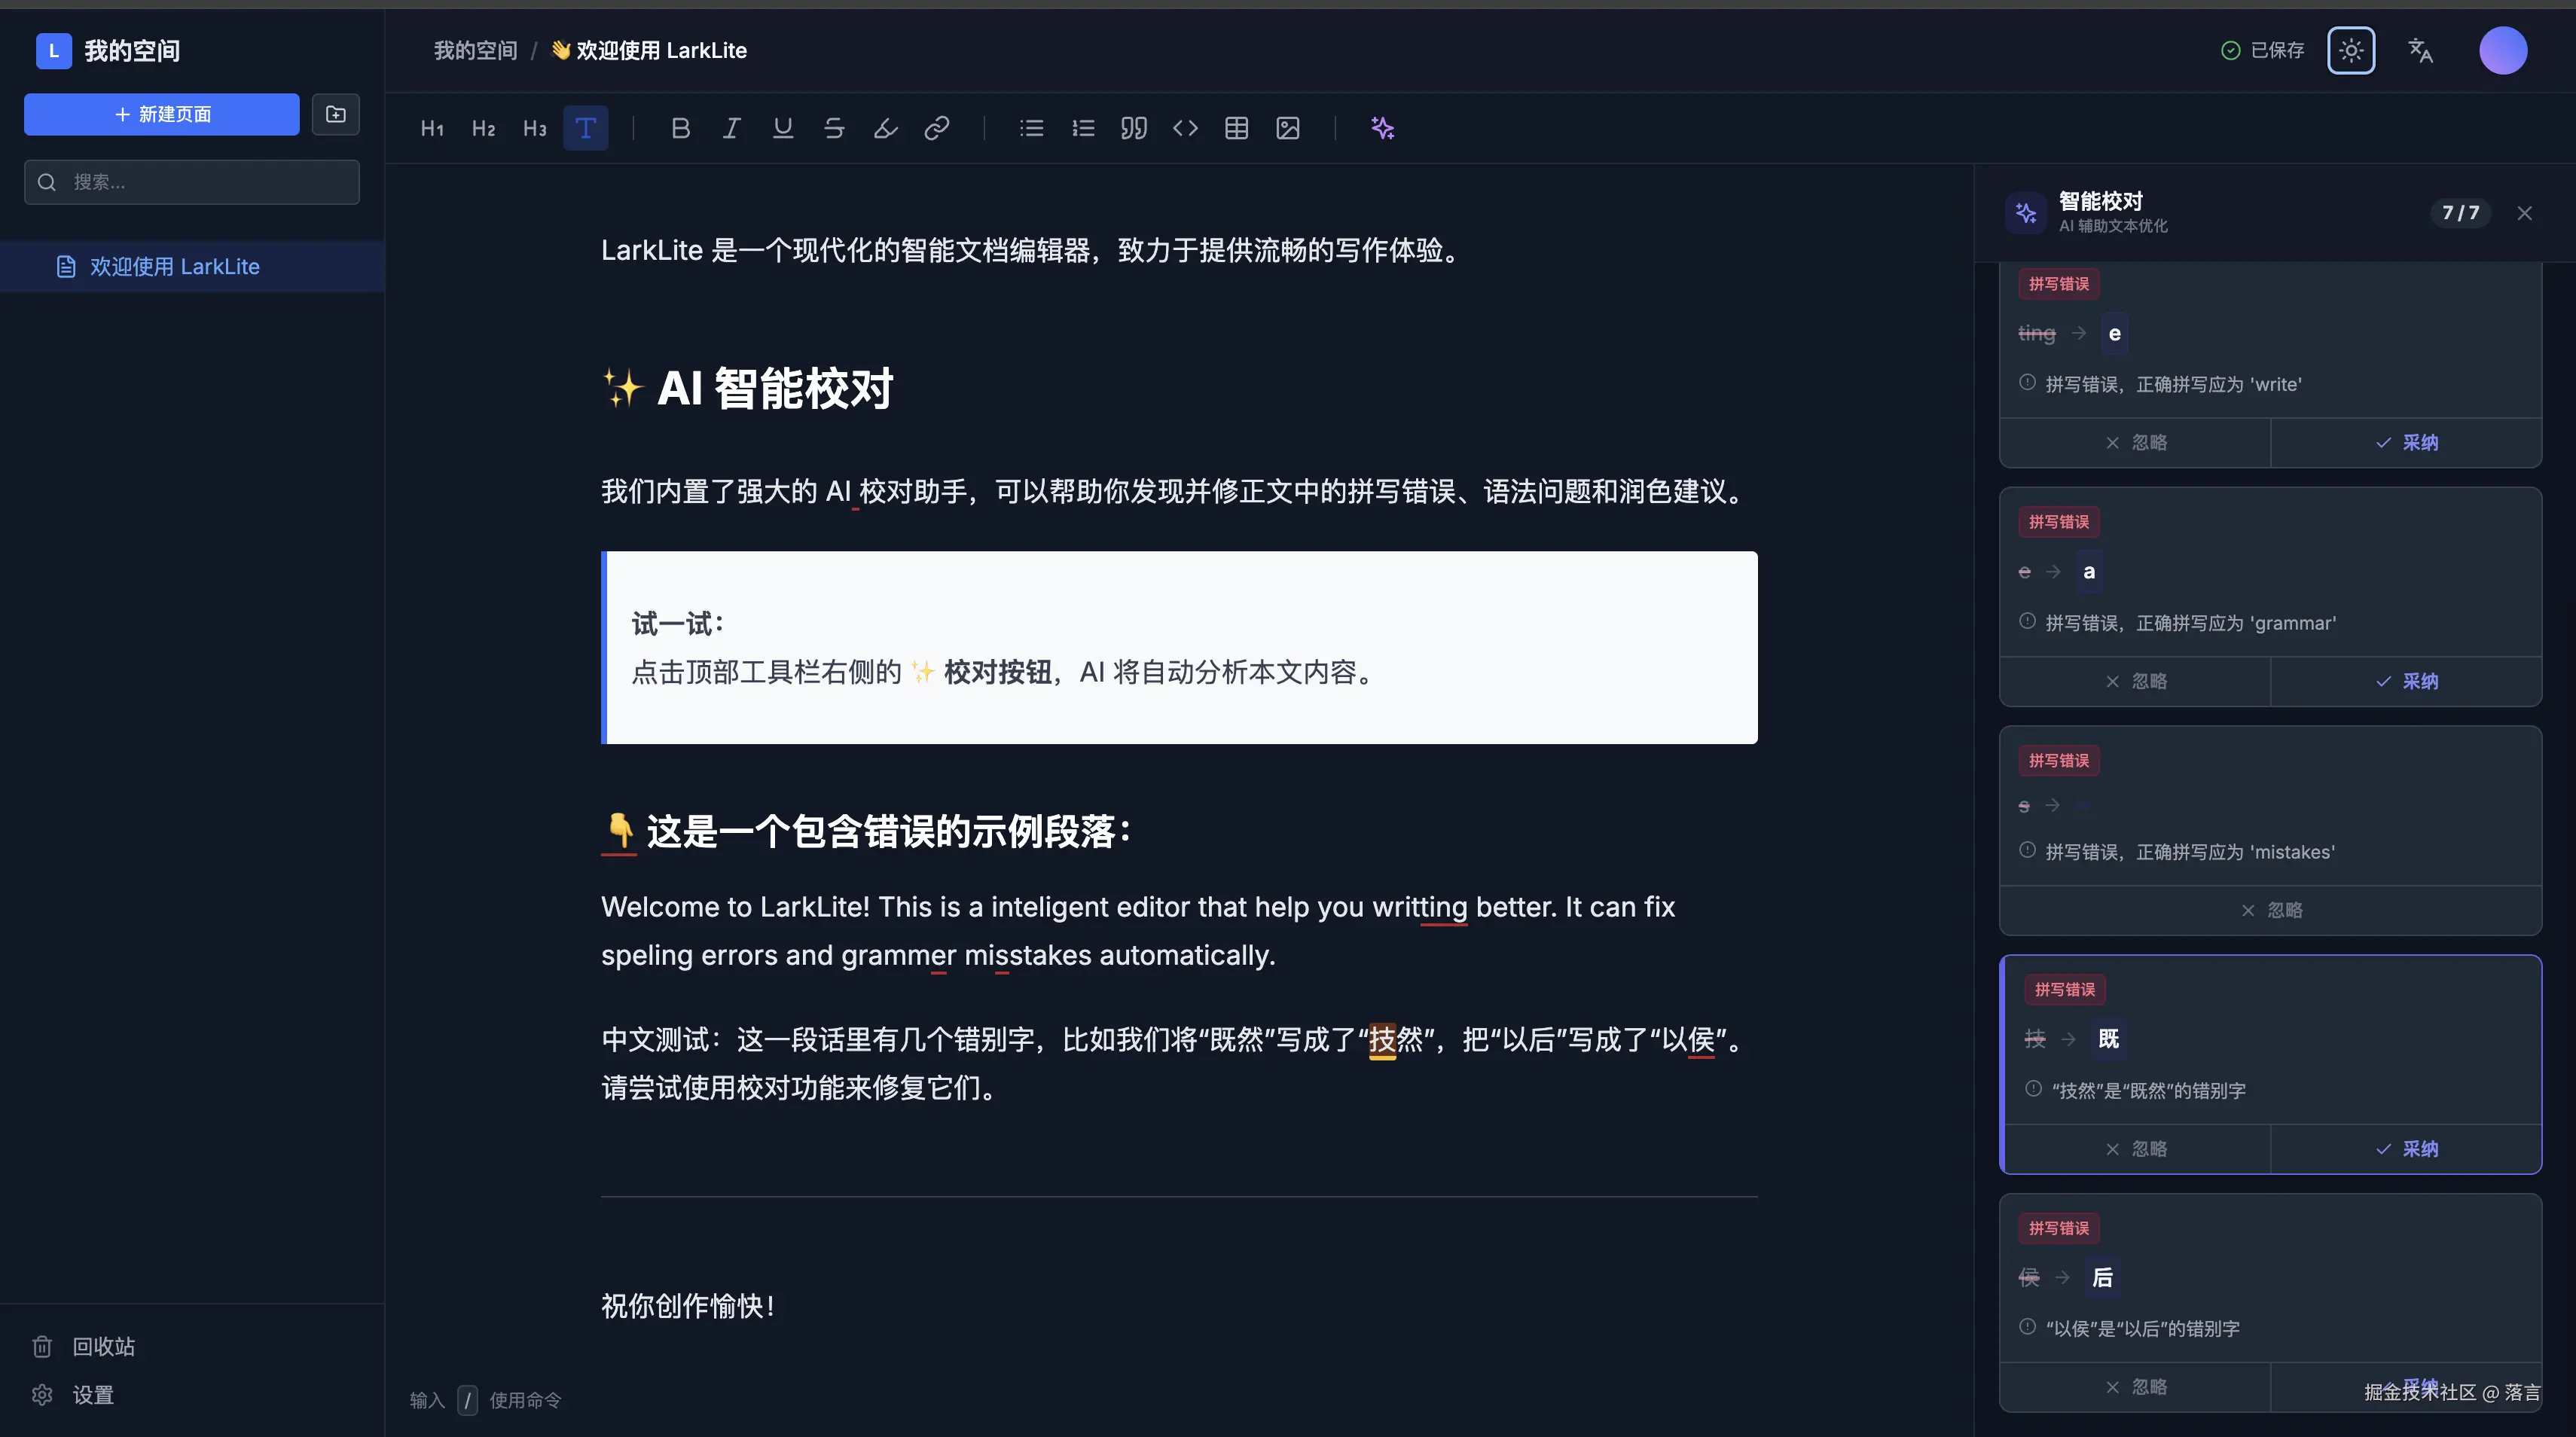2576x1437 pixels.
Task: Apply strikethrough formatting
Action: click(x=834, y=128)
